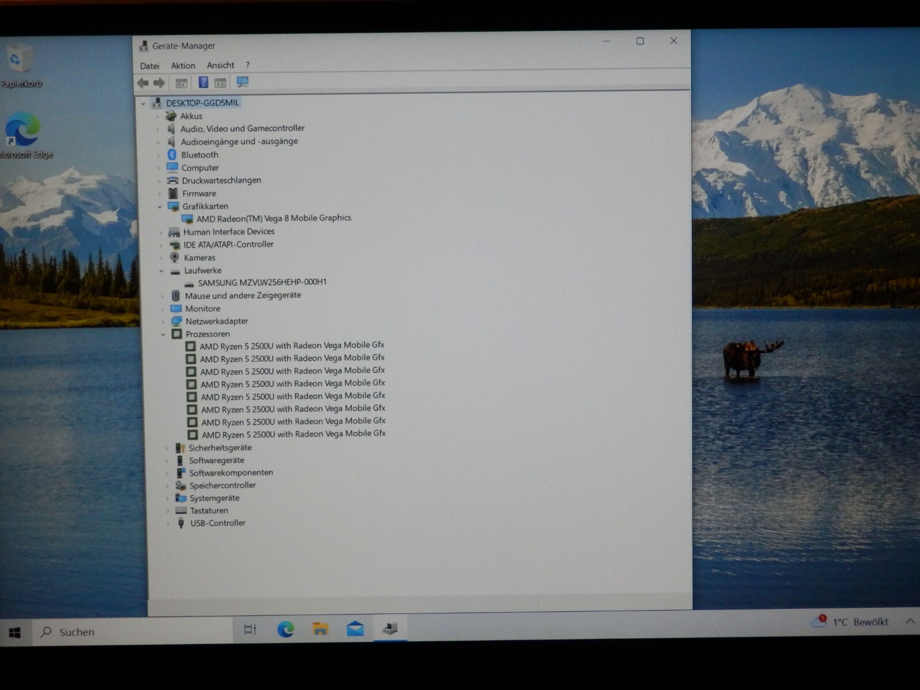Expand the Systemgeräte category

pyautogui.click(x=167, y=499)
